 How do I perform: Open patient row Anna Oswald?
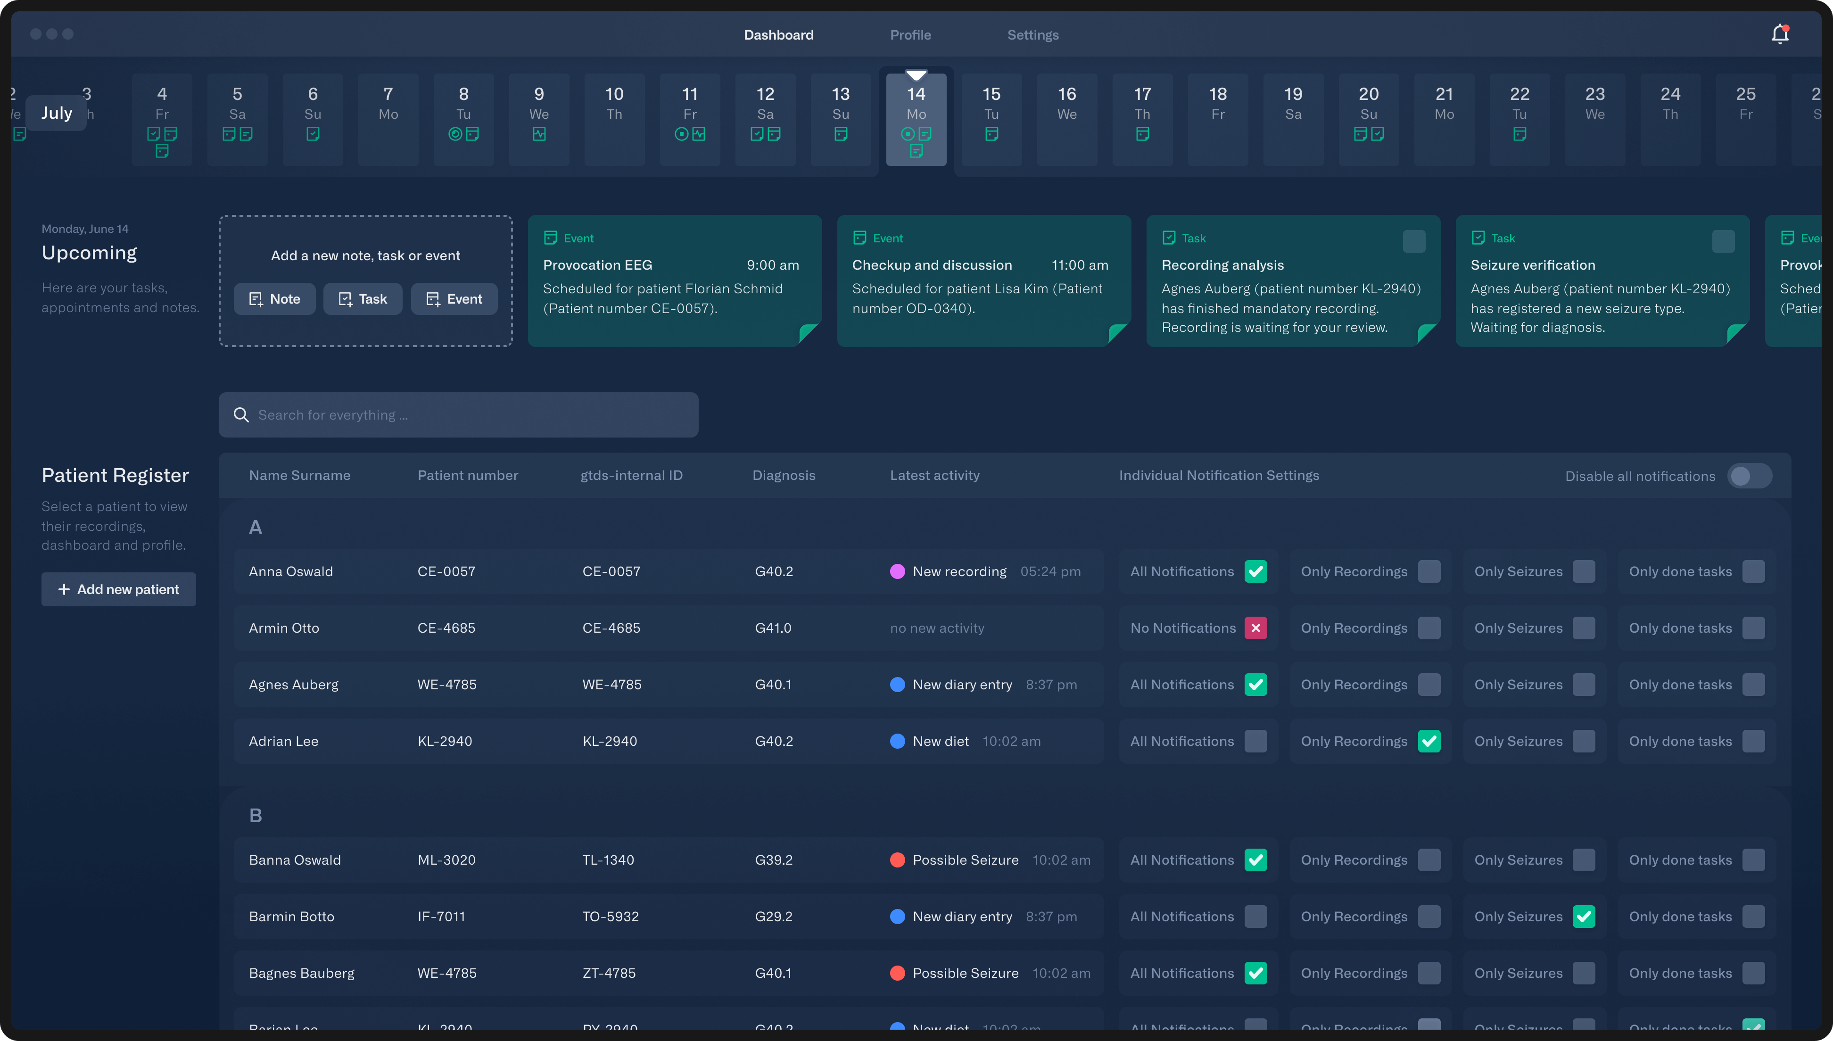click(x=669, y=571)
